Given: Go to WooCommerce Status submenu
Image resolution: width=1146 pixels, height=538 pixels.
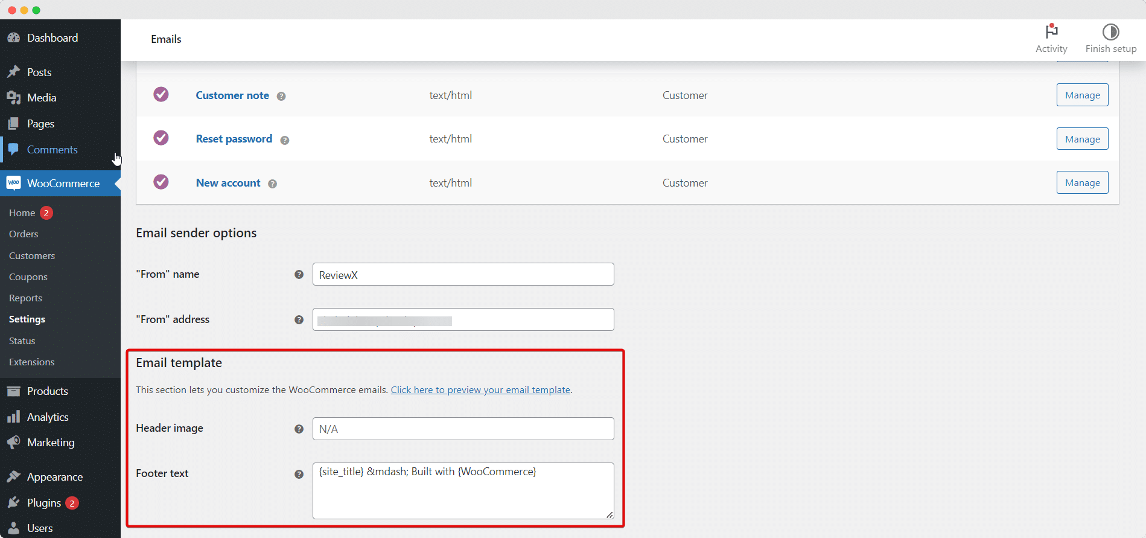Looking at the screenshot, I should pyautogui.click(x=22, y=341).
